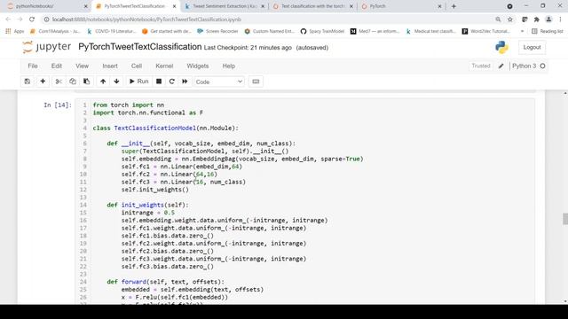The height and width of the screenshot is (319, 568).
Task: Click the Python logo icon
Action: point(501,47)
